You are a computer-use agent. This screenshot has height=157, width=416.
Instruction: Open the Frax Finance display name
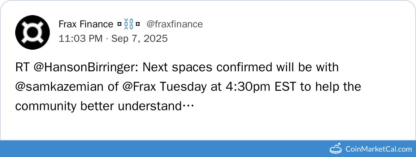coord(86,24)
